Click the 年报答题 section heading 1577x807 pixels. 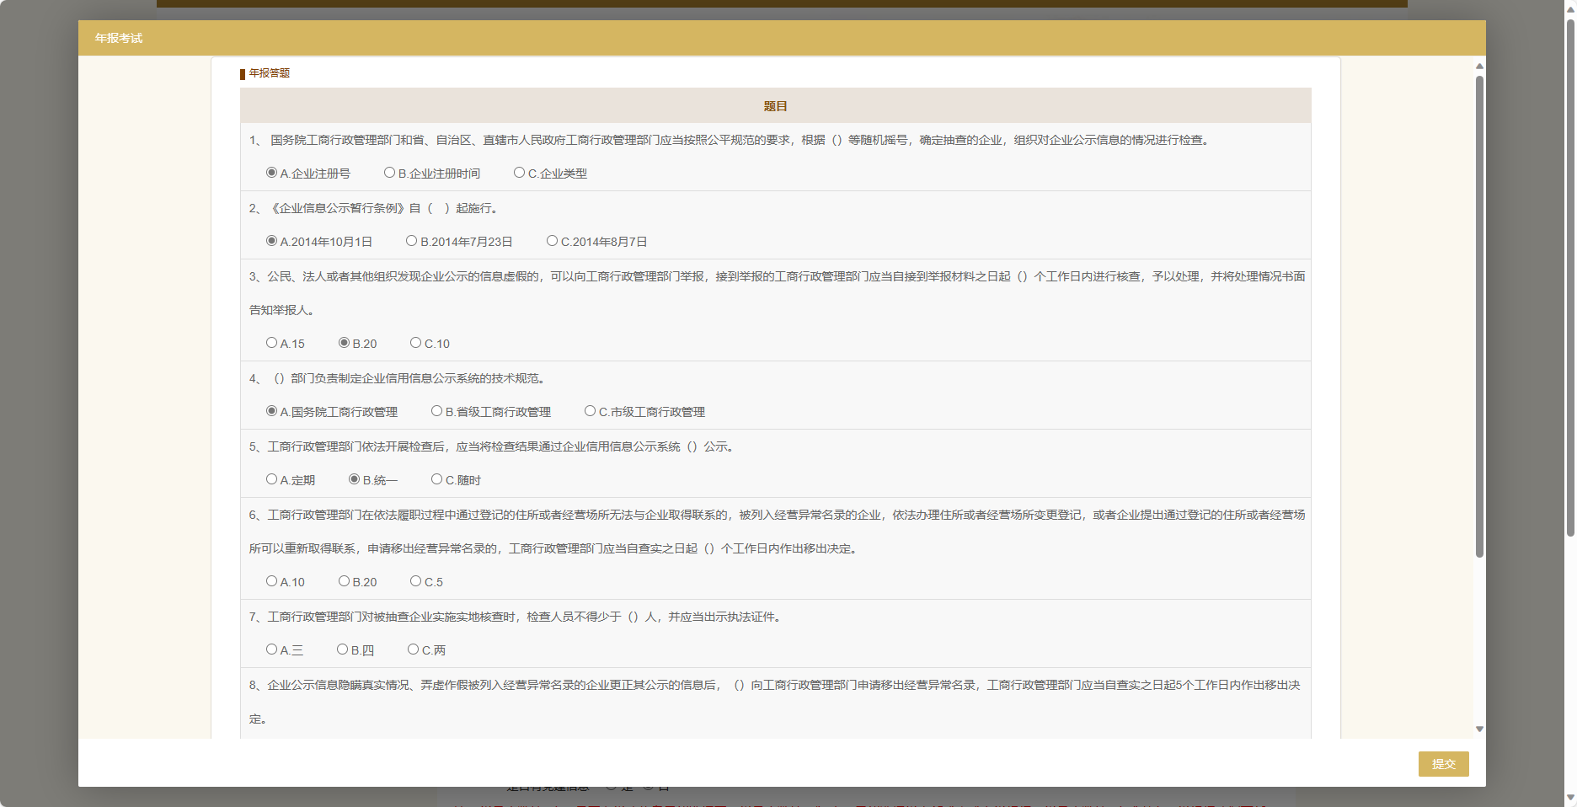pos(270,73)
